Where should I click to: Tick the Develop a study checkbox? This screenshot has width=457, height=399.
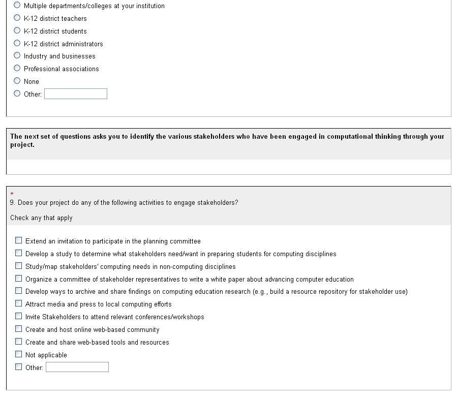pyautogui.click(x=19, y=253)
